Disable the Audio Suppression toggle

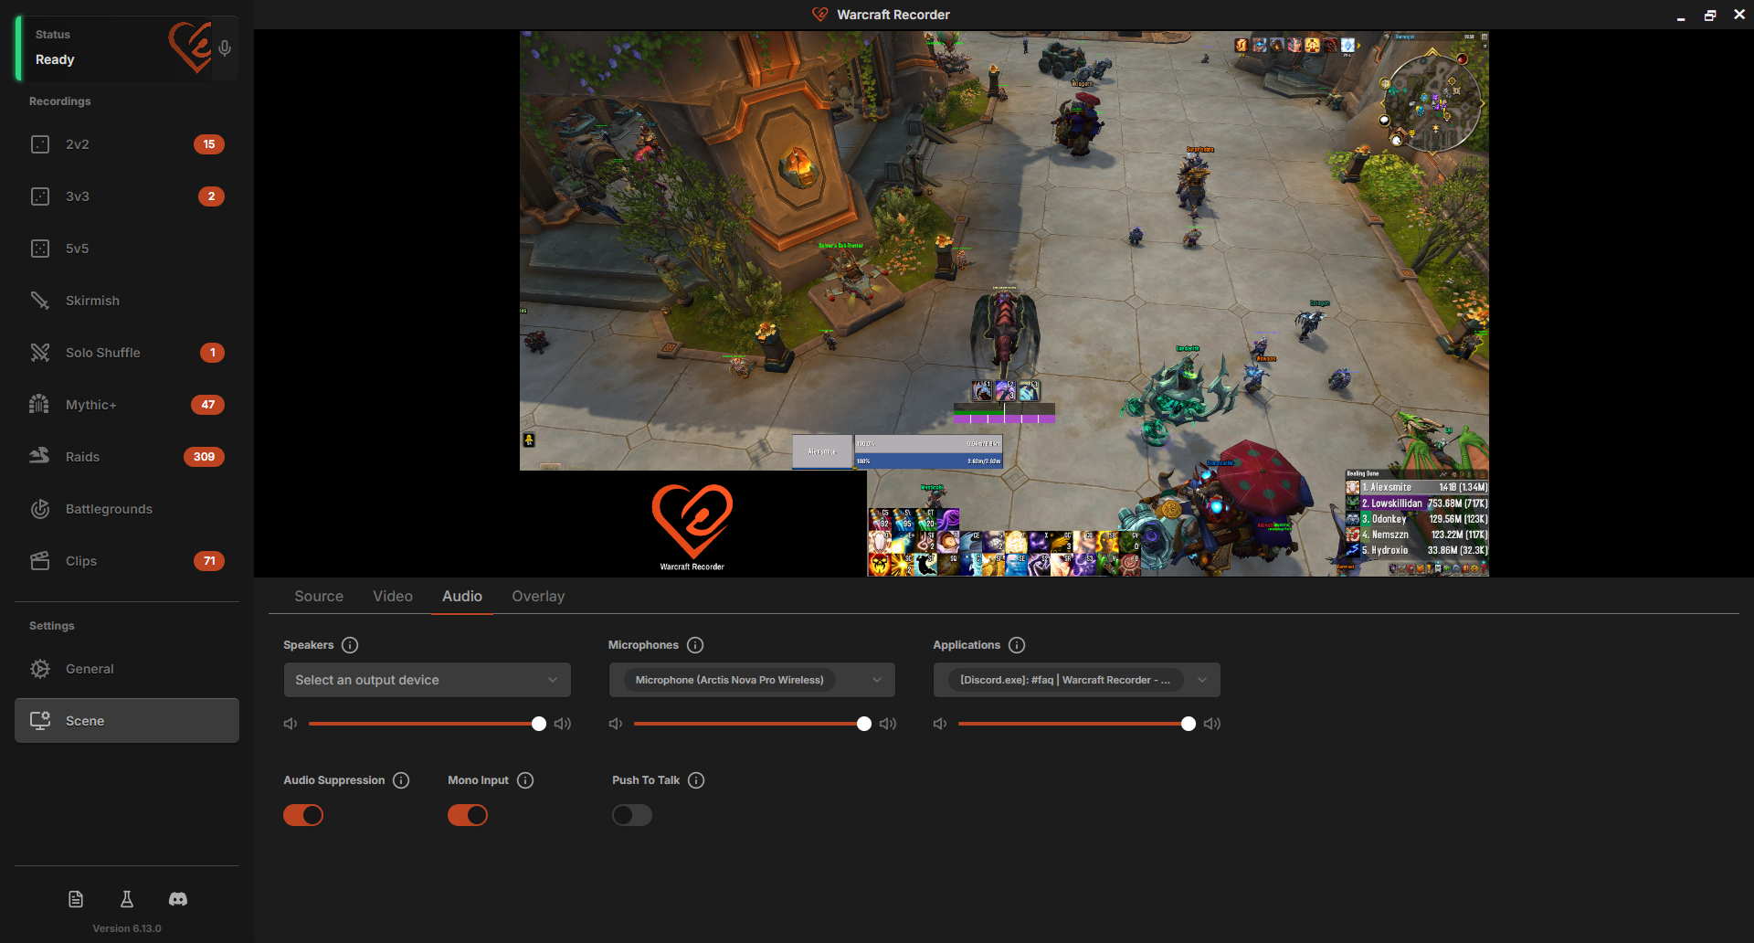tap(303, 815)
